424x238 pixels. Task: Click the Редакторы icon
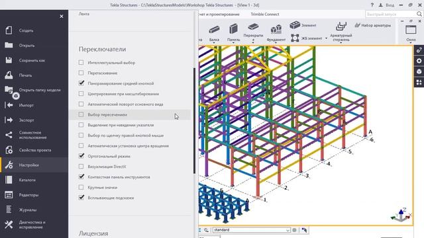(x=9, y=195)
